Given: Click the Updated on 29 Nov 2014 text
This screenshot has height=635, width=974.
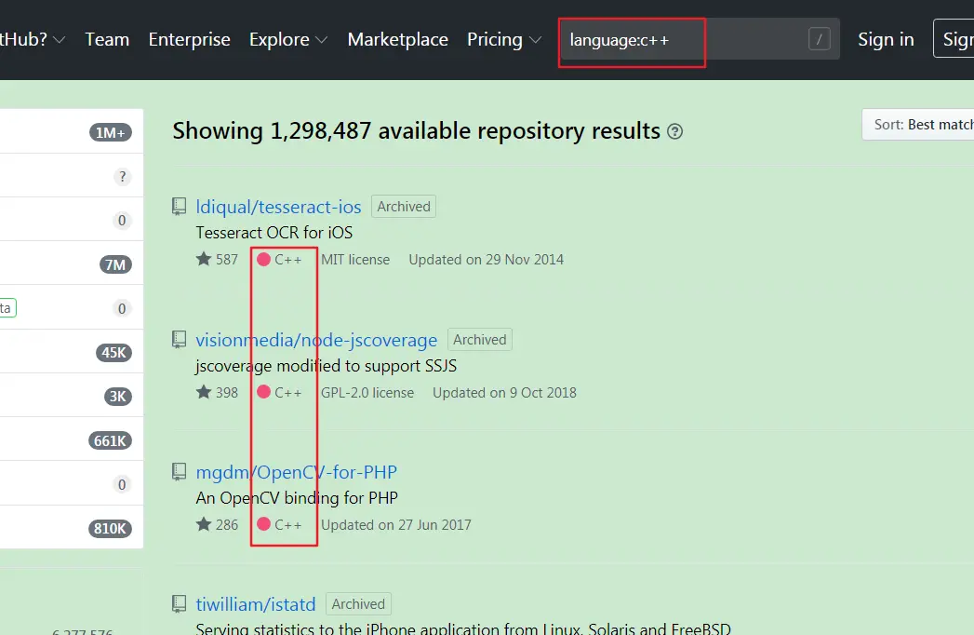Looking at the screenshot, I should tap(486, 260).
